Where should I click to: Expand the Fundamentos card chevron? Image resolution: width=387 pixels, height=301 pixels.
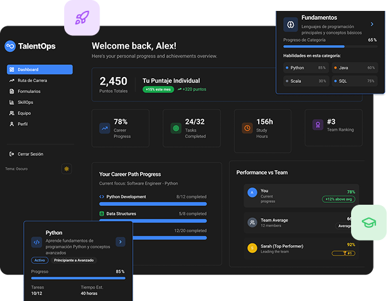tap(372, 24)
